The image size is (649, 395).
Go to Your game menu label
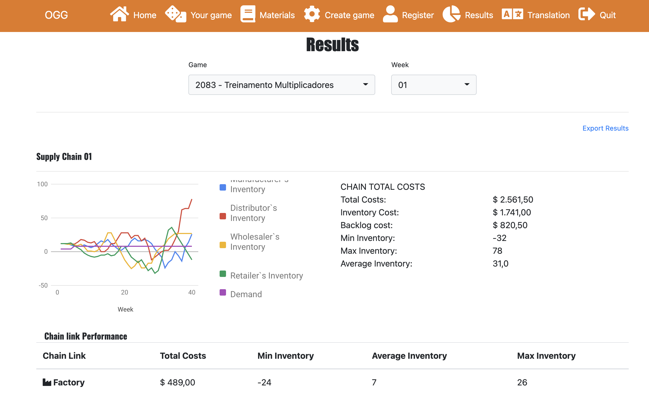pyautogui.click(x=211, y=15)
